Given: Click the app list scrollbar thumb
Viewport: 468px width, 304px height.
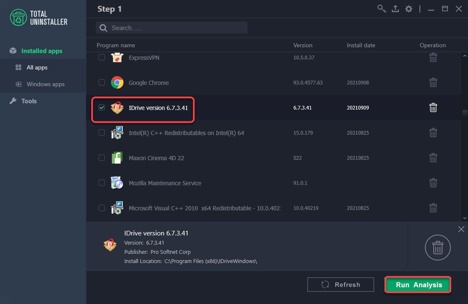Looking at the screenshot, I should [x=465, y=112].
